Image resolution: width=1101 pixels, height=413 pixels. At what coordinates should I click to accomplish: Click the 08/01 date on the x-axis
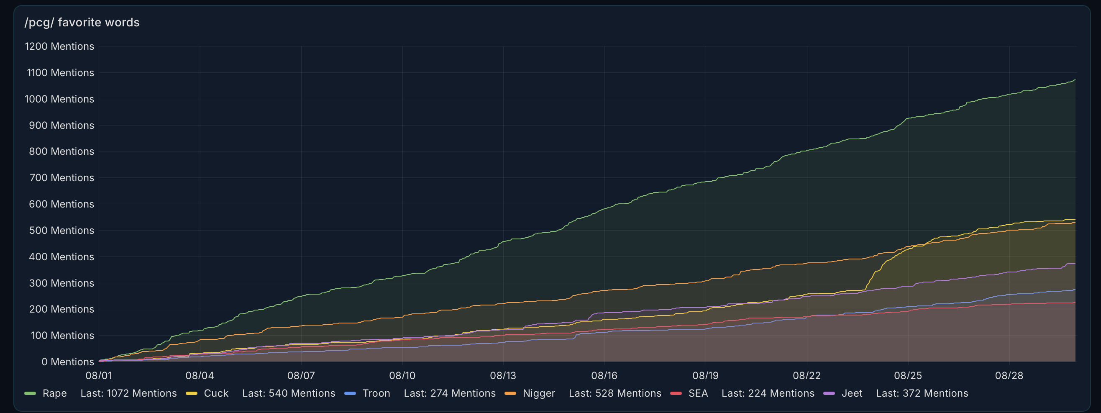coord(99,375)
